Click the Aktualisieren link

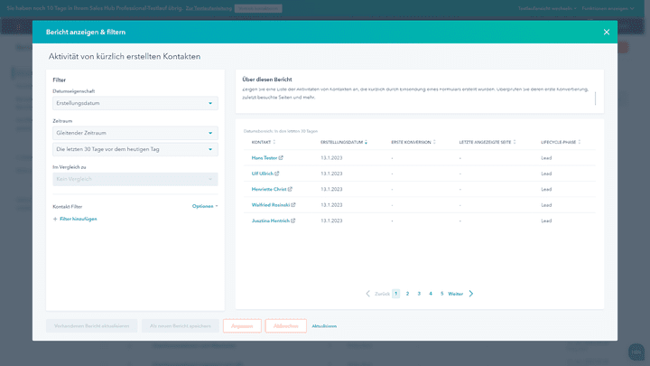[x=324, y=325]
